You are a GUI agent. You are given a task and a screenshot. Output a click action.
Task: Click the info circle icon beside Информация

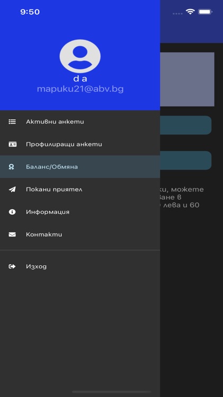click(12, 212)
